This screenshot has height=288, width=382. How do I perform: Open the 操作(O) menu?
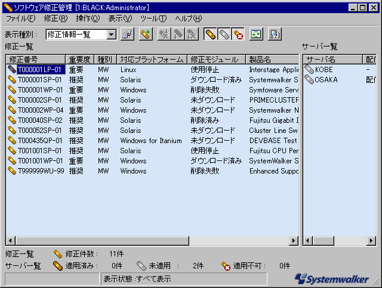click(x=88, y=18)
